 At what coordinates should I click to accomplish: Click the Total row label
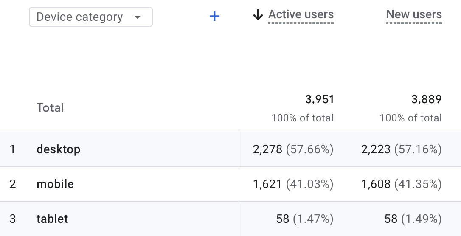pyautogui.click(x=50, y=108)
